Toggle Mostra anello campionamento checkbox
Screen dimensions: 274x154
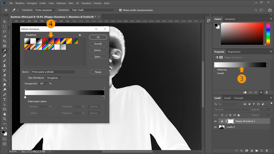click(120, 10)
